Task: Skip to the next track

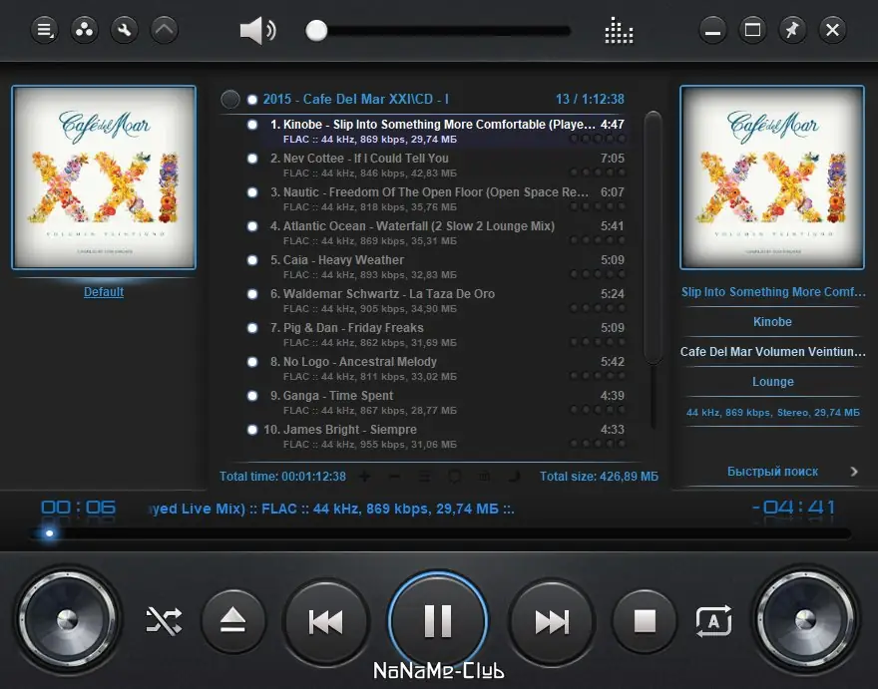Action: tap(552, 621)
